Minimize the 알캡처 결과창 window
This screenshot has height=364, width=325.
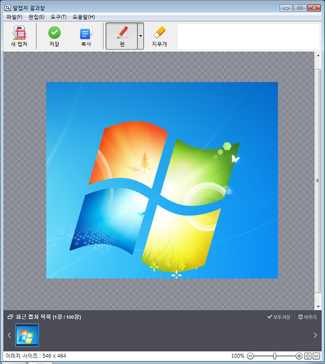(x=286, y=8)
